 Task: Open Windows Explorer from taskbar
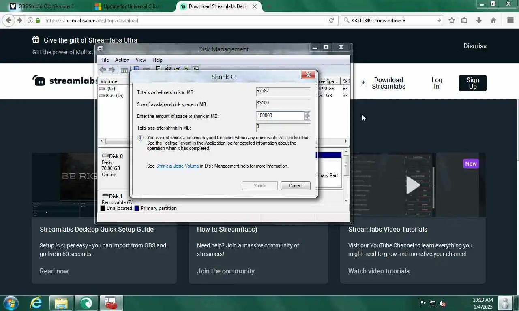tap(61, 303)
